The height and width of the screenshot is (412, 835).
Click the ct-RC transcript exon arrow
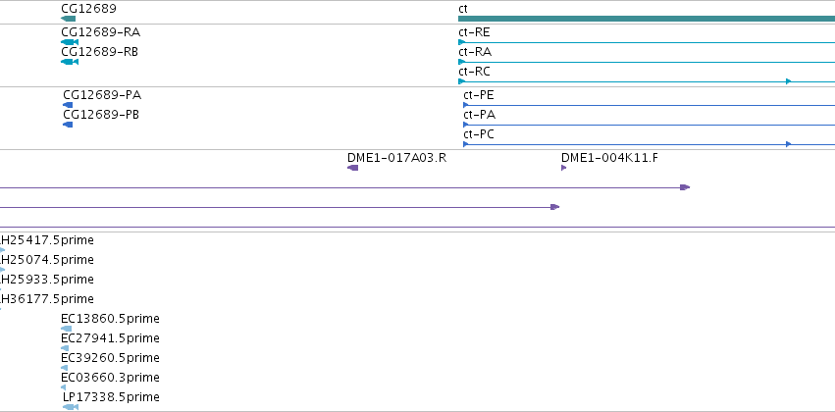789,81
